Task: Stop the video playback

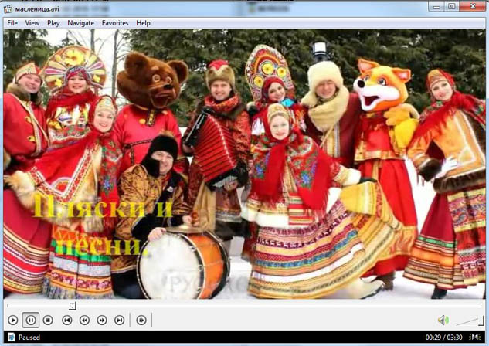Action: [x=48, y=321]
